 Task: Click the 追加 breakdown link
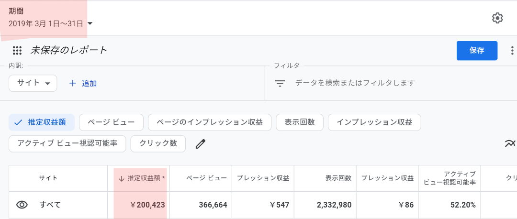(x=90, y=83)
